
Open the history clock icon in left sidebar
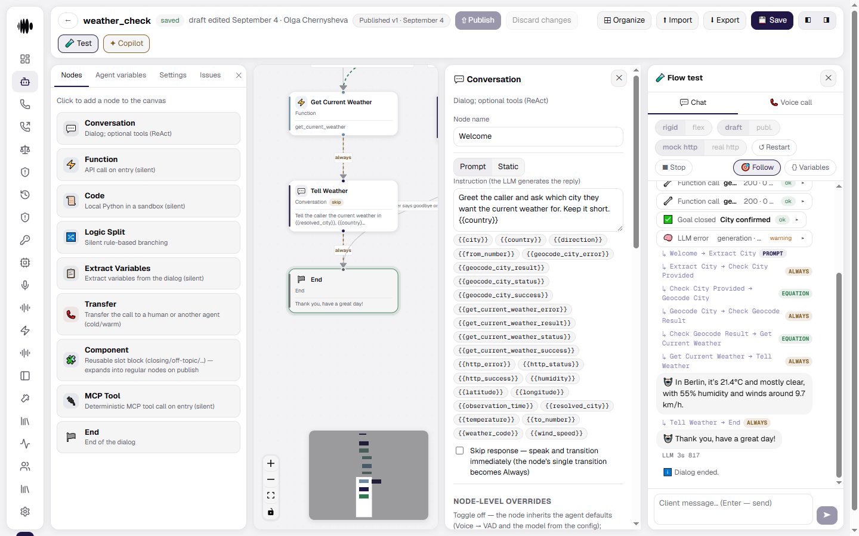(25, 195)
